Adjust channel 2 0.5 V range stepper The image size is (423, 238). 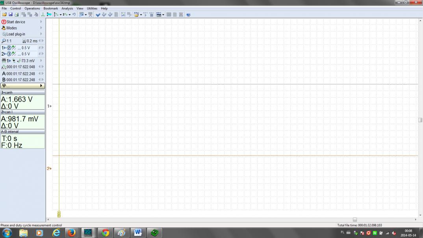[x=41, y=54]
